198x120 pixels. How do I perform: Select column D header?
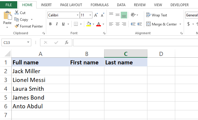click(161, 54)
